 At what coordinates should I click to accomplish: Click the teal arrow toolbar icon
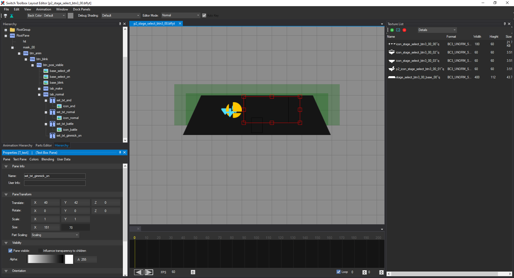[12, 16]
